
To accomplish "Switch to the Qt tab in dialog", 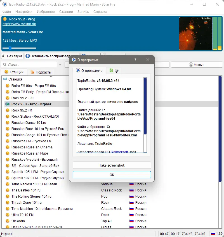I will 114,71.
